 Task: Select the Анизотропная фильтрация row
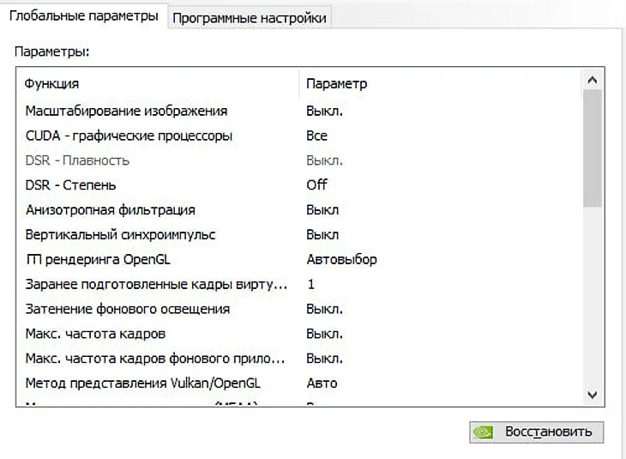click(110, 209)
